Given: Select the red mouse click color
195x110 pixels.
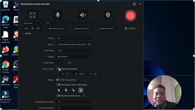Looking at the screenshot, I should pos(73,90).
